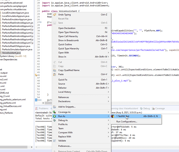
Task: Click the Coverage As icon
Action: pyautogui.click(x=55, y=112)
